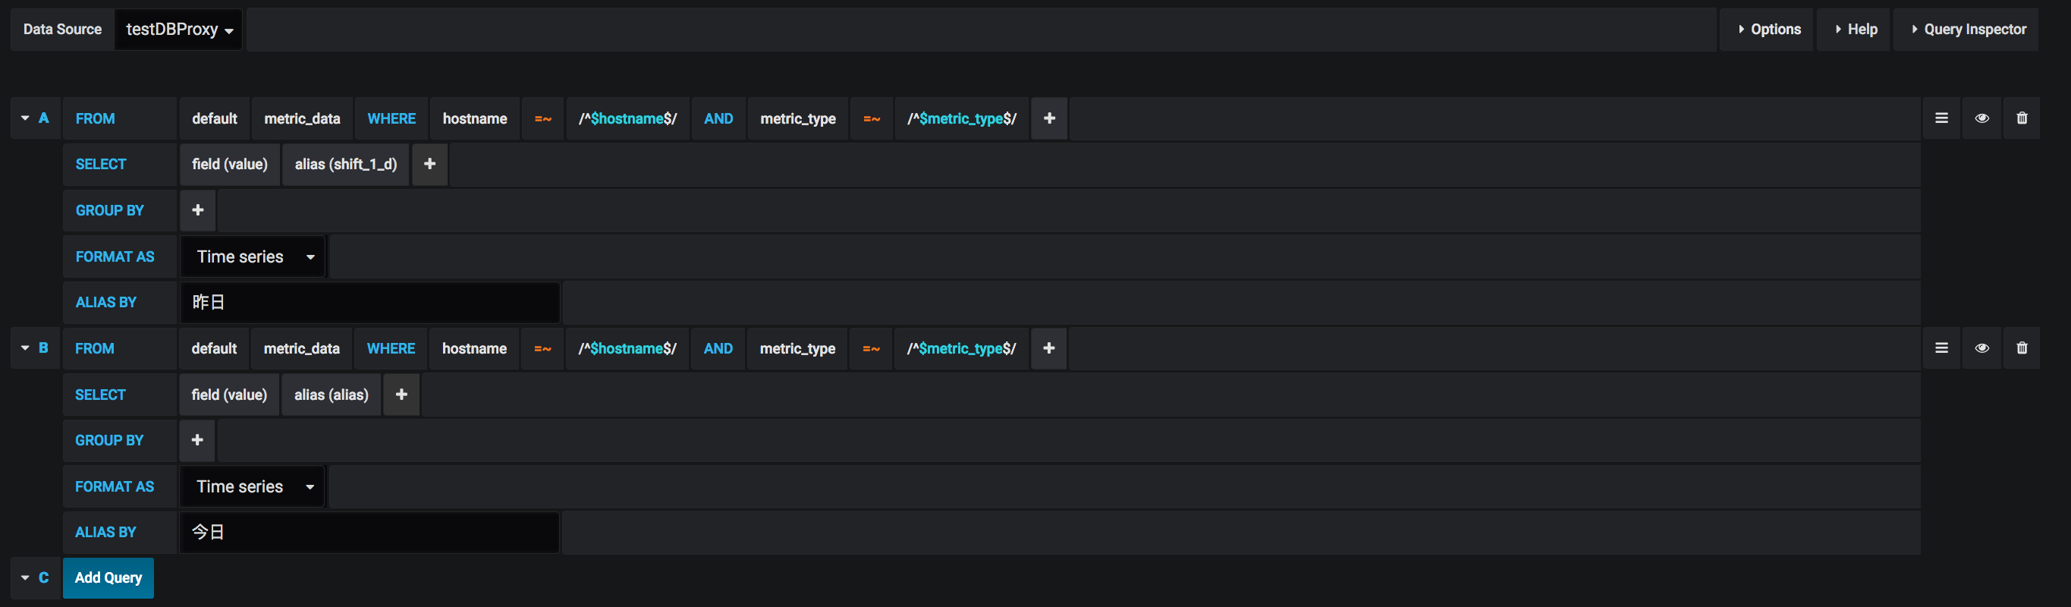Add a WHERE condition in query B
The height and width of the screenshot is (607, 2071).
(1048, 348)
